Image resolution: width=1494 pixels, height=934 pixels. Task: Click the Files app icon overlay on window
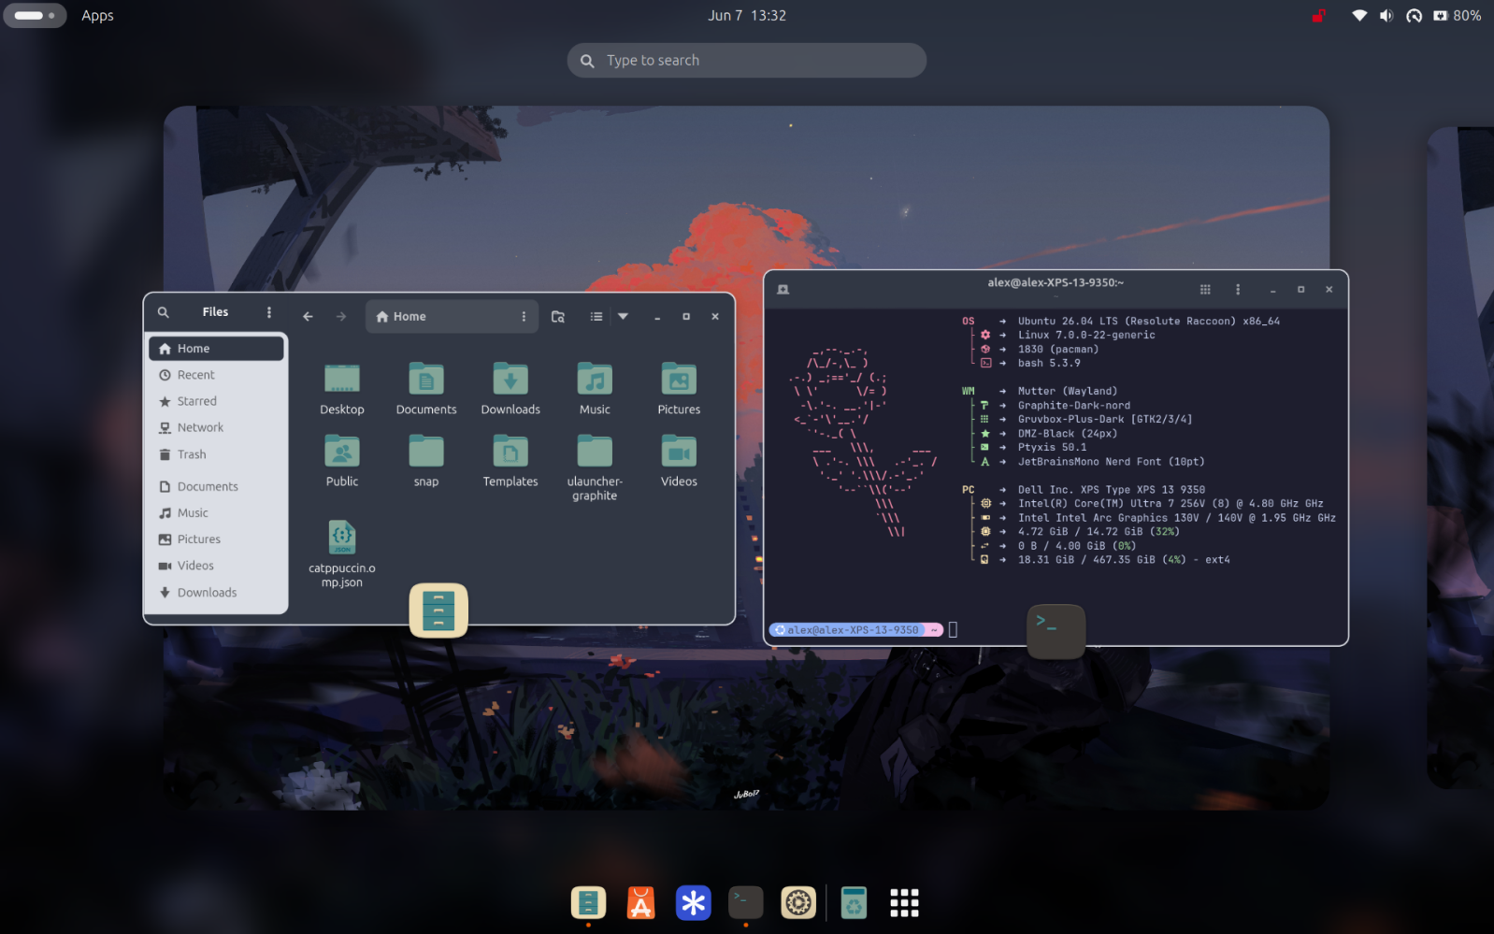(438, 611)
